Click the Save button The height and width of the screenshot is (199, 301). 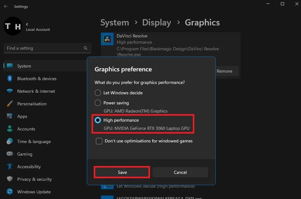(x=122, y=172)
